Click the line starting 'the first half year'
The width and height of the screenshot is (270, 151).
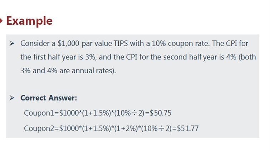[x=54, y=57]
